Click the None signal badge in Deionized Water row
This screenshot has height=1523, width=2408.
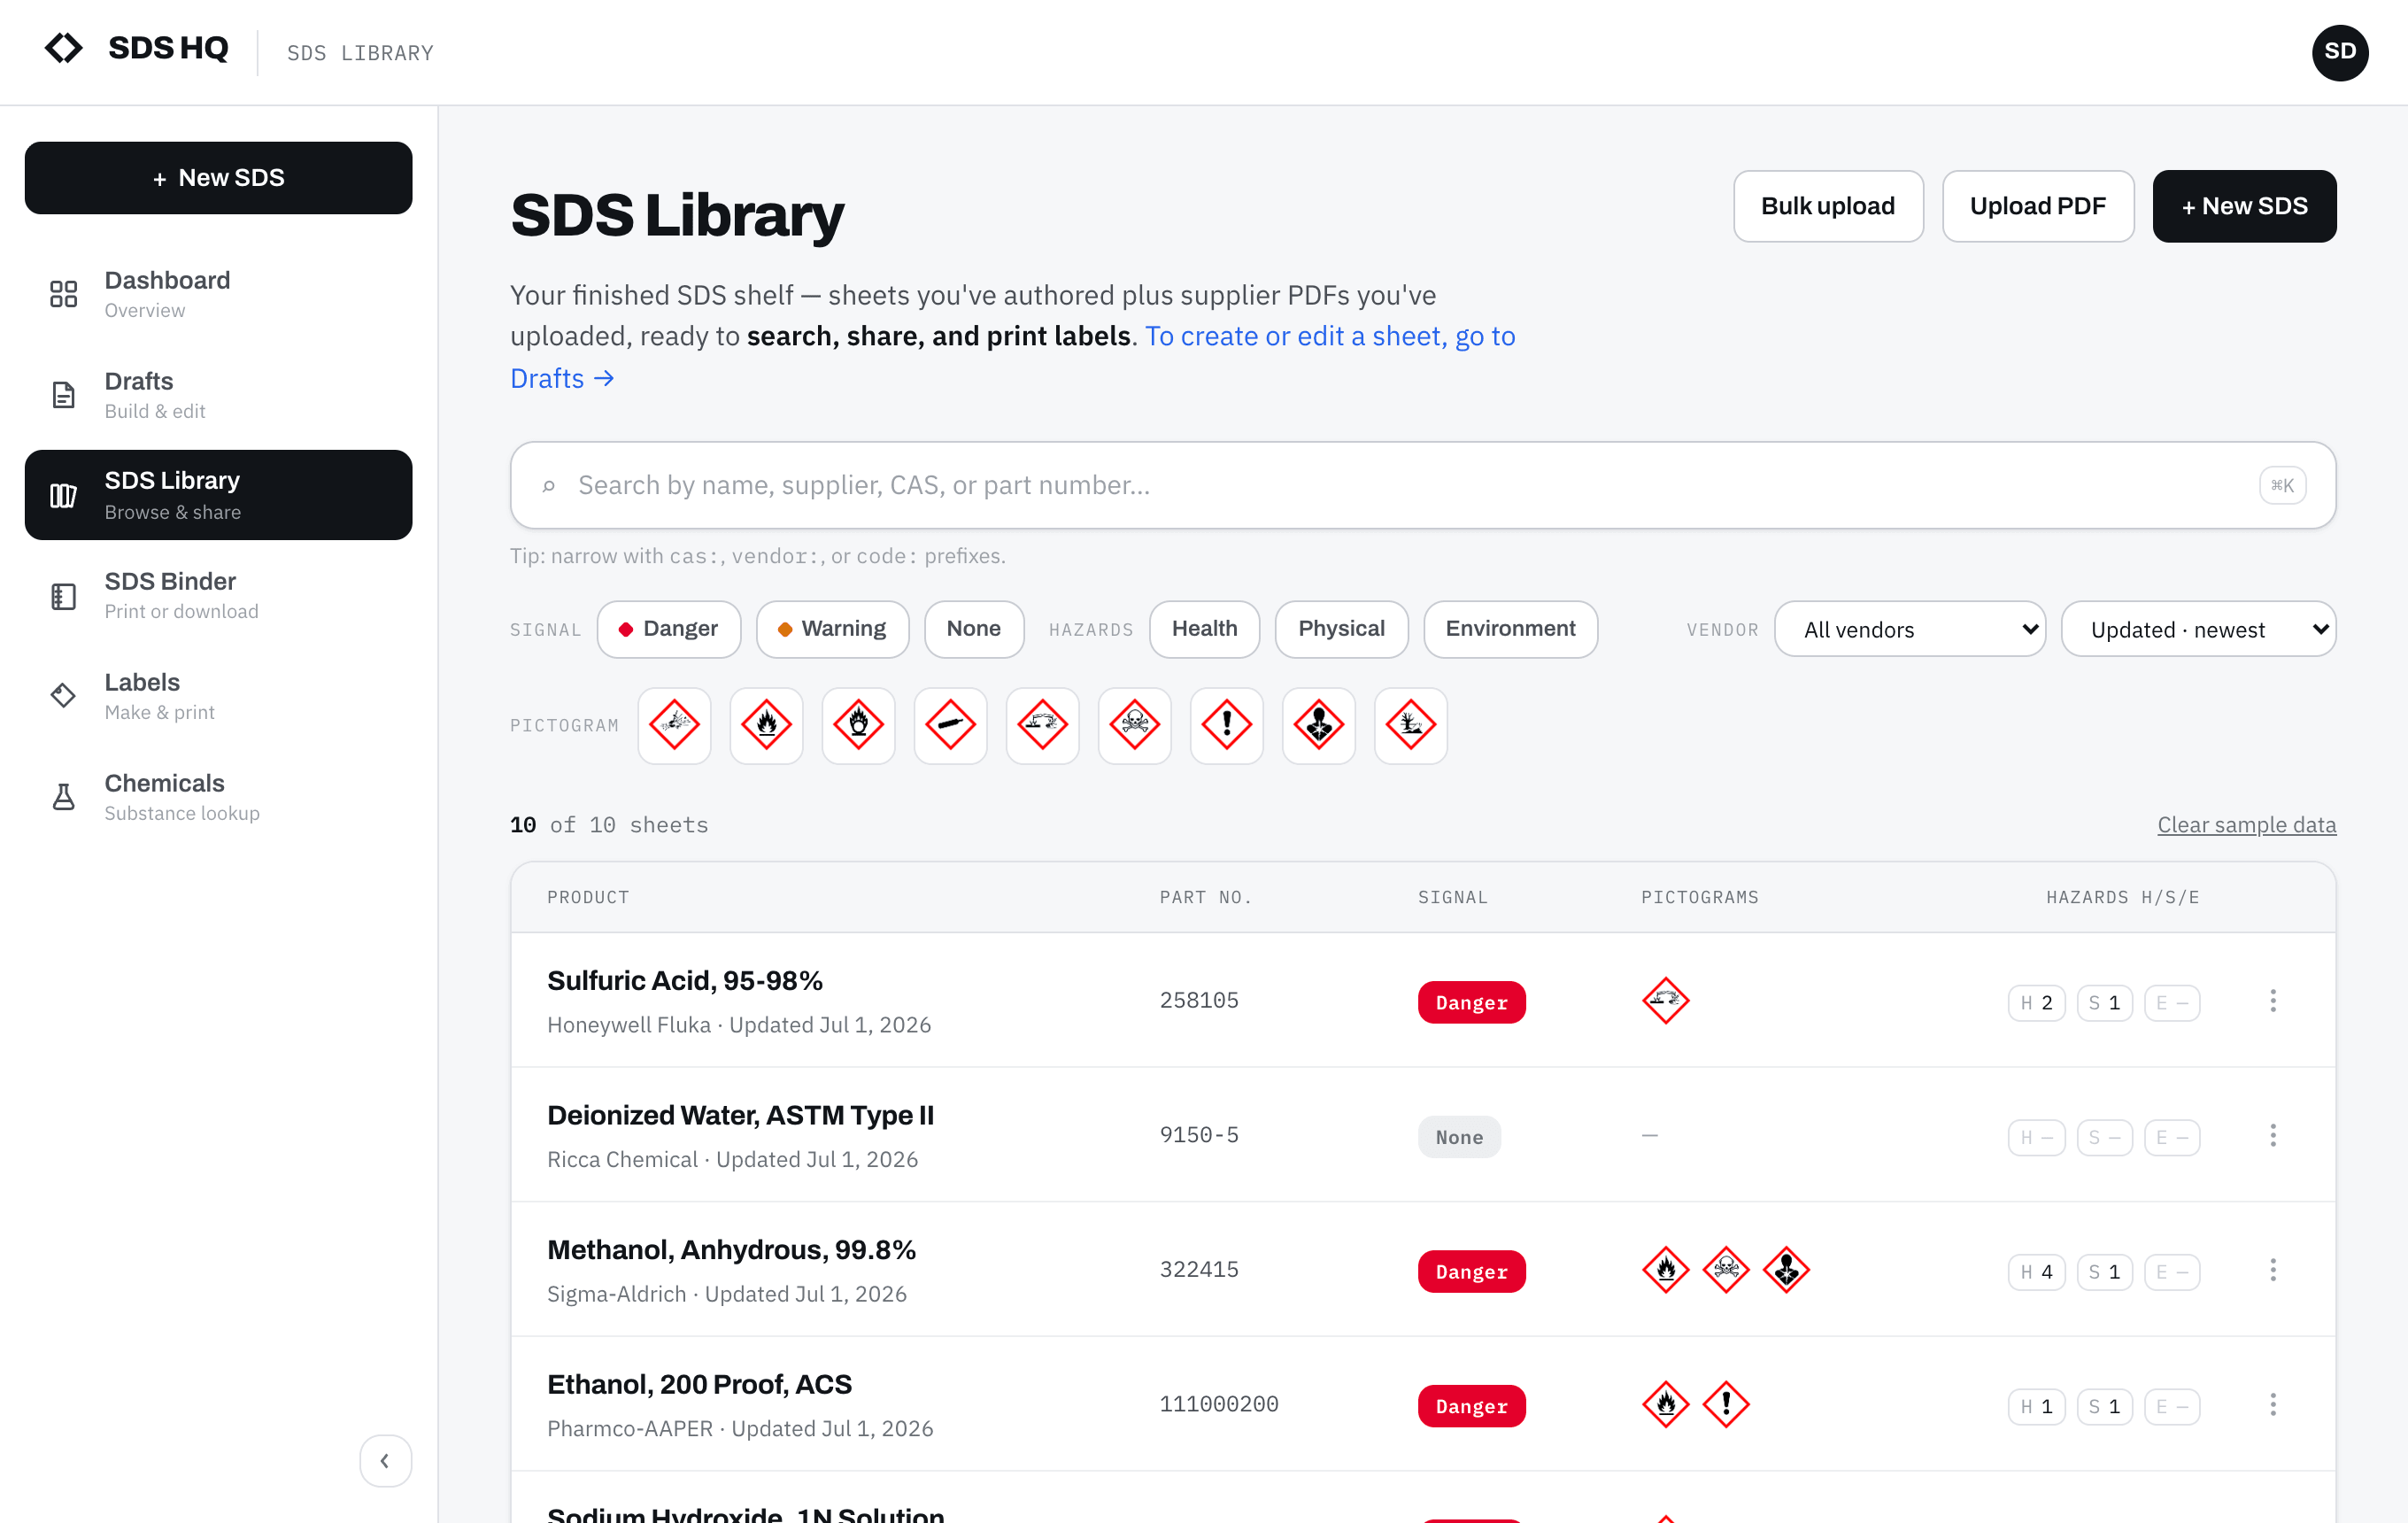click(1459, 1137)
